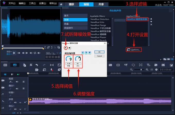Zoom in the timeline

point(147,70)
